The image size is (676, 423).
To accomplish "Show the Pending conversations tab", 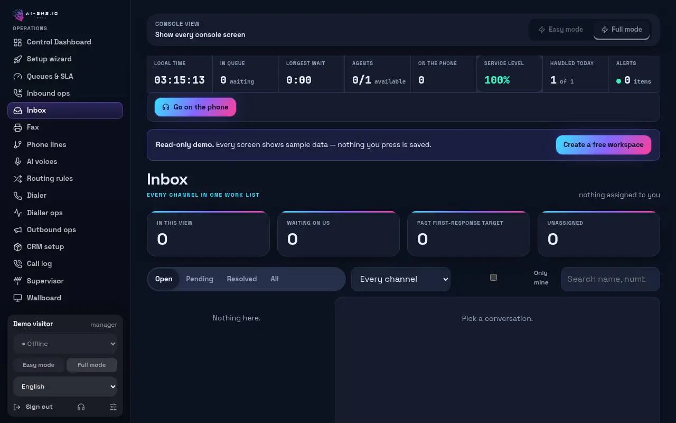I will point(200,279).
